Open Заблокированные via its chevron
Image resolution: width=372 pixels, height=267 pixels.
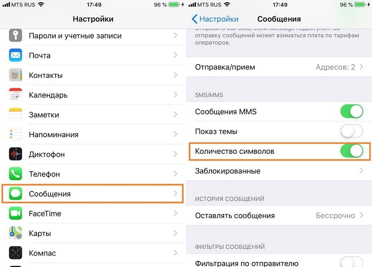click(x=361, y=171)
